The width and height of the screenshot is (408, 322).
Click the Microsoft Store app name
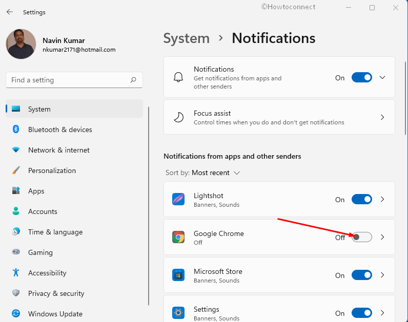tap(218, 271)
